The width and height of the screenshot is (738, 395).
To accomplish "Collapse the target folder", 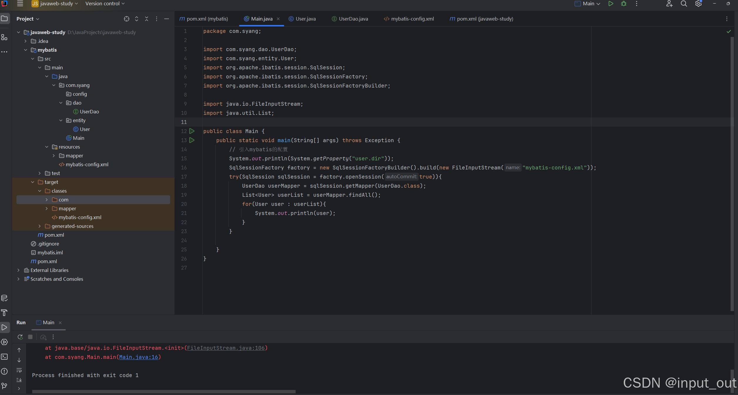I will tap(33, 182).
